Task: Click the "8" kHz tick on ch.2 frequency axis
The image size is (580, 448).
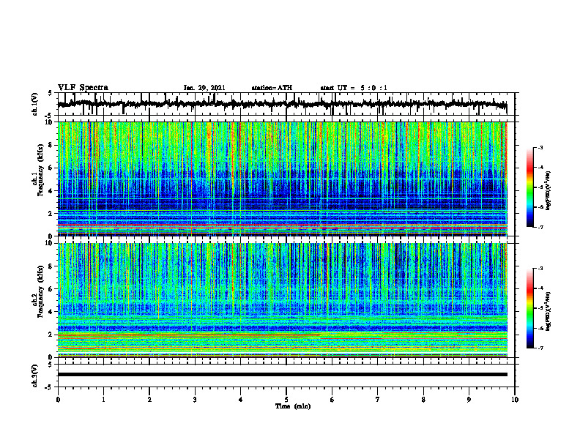Action: point(51,266)
